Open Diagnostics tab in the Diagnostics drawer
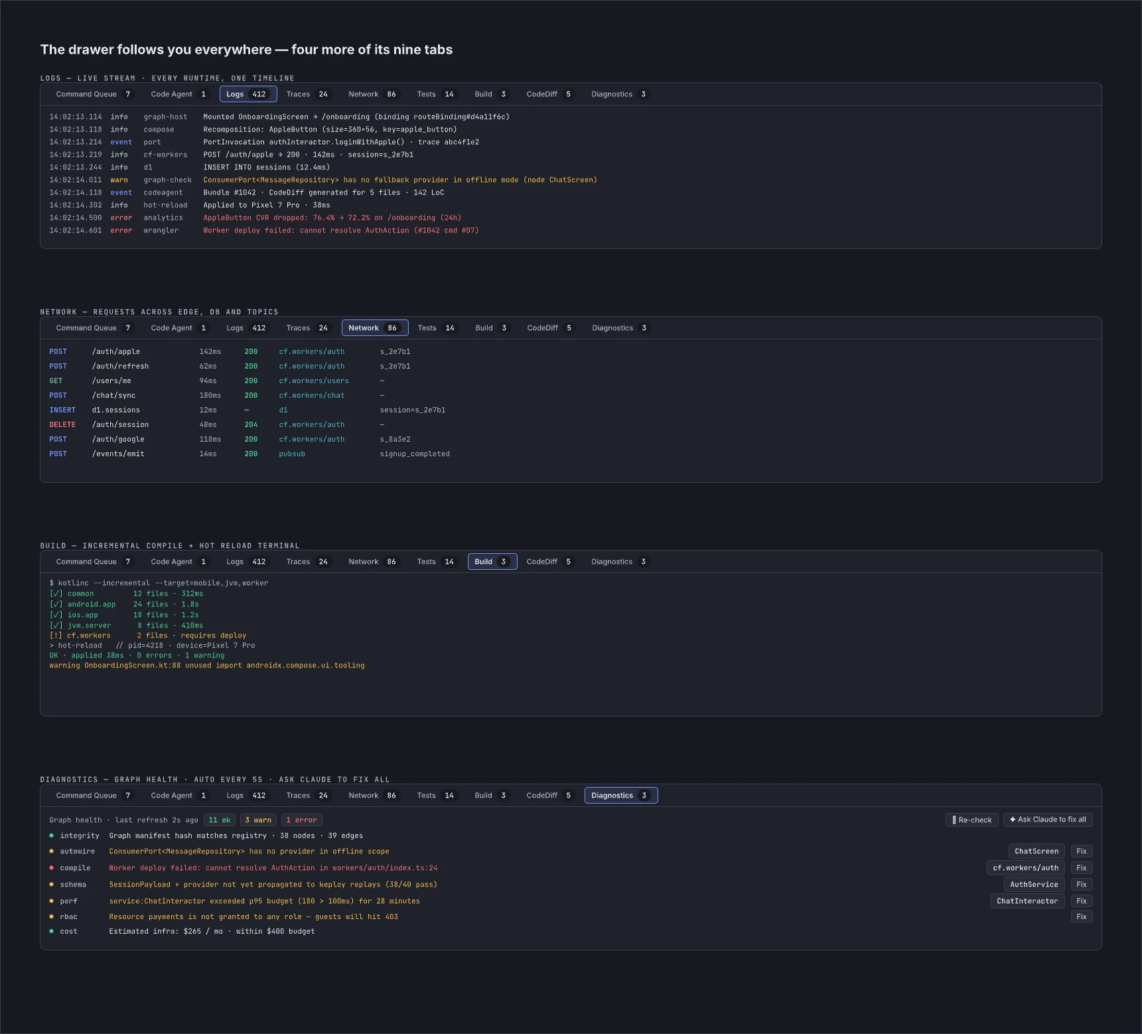The height and width of the screenshot is (1034, 1142). (621, 796)
